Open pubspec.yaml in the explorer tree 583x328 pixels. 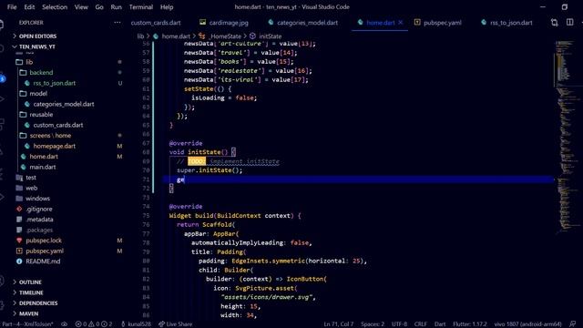(45, 251)
